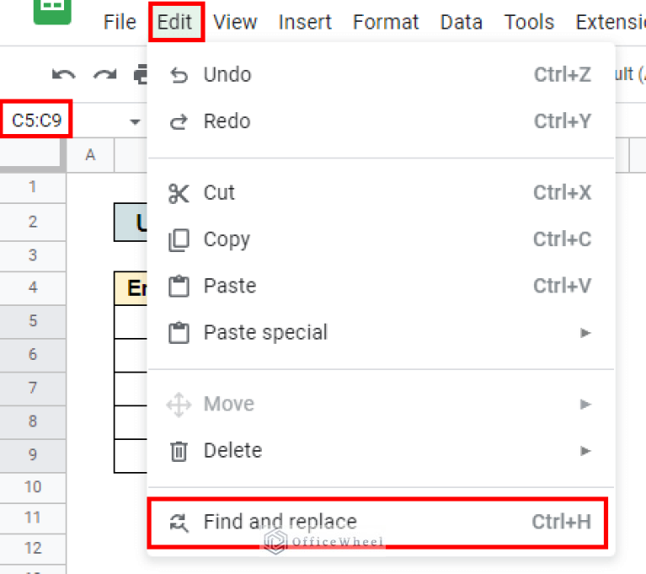Select row 10 header
646x574 pixels.
pyautogui.click(x=33, y=487)
